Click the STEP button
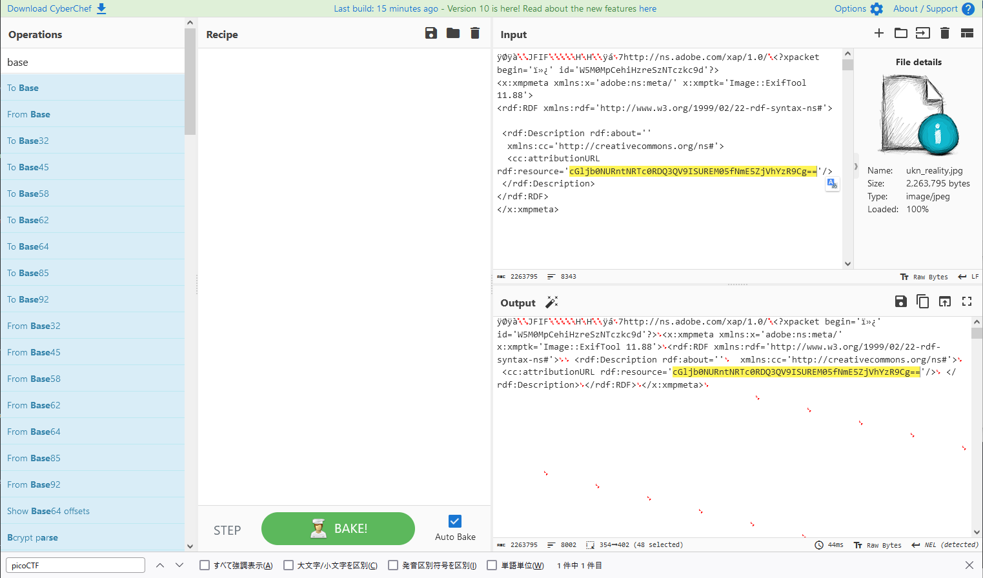 pos(227,530)
